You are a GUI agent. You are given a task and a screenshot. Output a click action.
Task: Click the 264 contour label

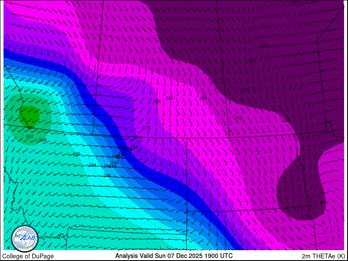203,98
